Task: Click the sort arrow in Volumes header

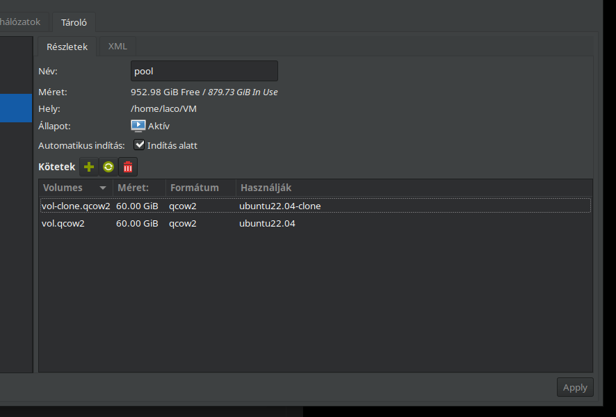Action: coord(103,188)
